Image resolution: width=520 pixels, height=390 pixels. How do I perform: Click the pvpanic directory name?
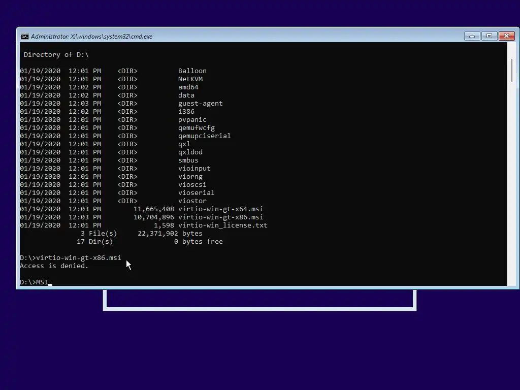pyautogui.click(x=192, y=120)
